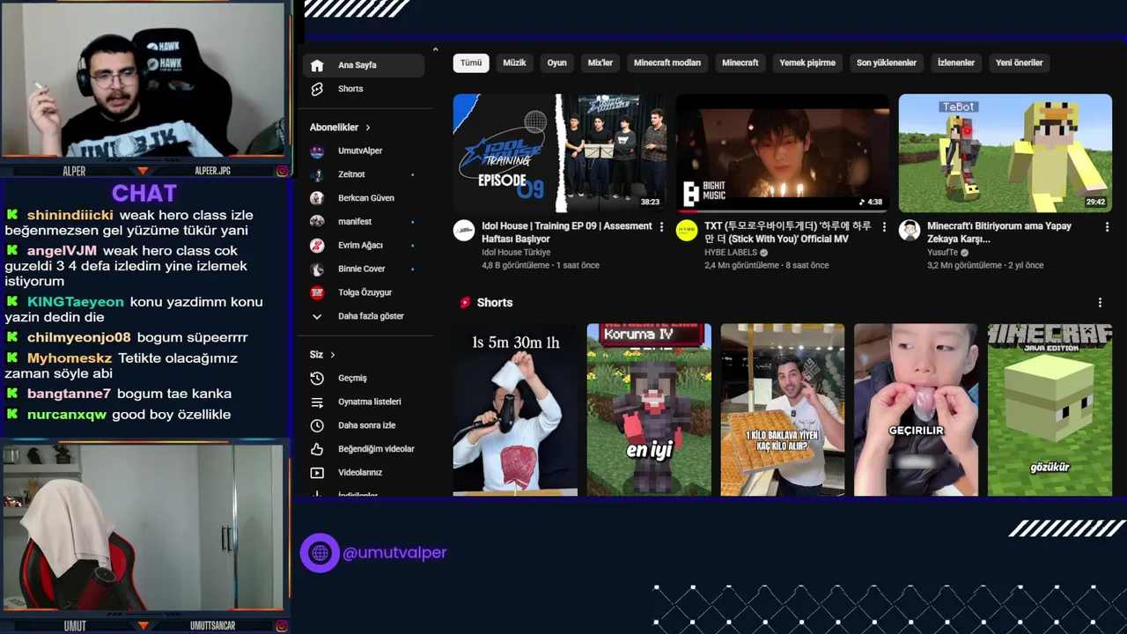
Task: Open the 1s 5m 30m 1h short
Action: coord(515,409)
